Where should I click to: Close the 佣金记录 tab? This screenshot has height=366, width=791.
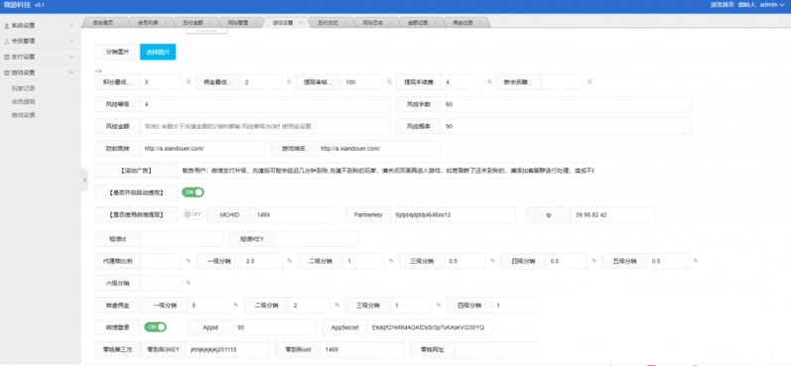coord(480,23)
